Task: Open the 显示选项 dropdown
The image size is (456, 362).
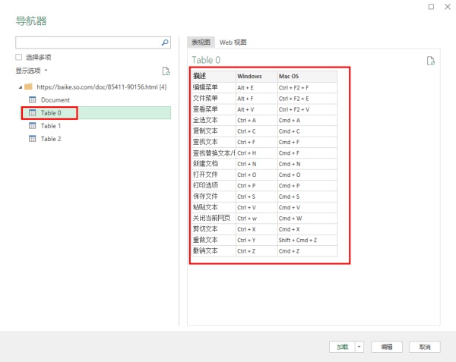Action: pos(31,71)
